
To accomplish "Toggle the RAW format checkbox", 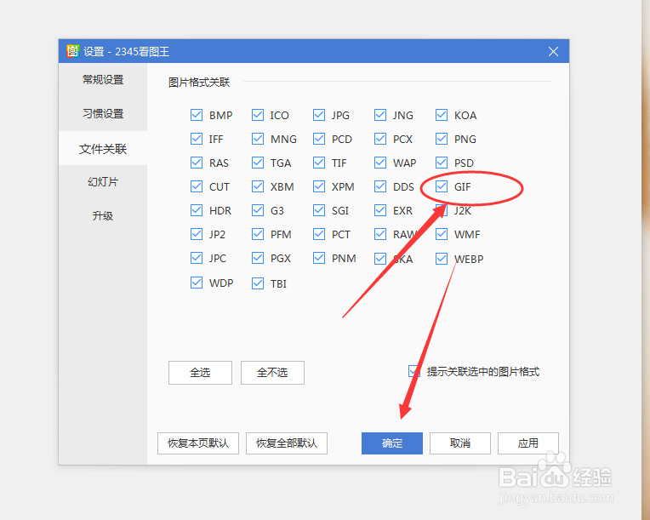I will pos(380,234).
